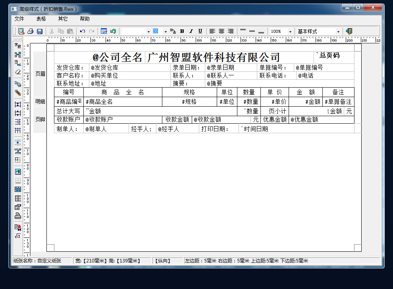
Task: Save the style with floppy disk icon
Action: coord(40,31)
